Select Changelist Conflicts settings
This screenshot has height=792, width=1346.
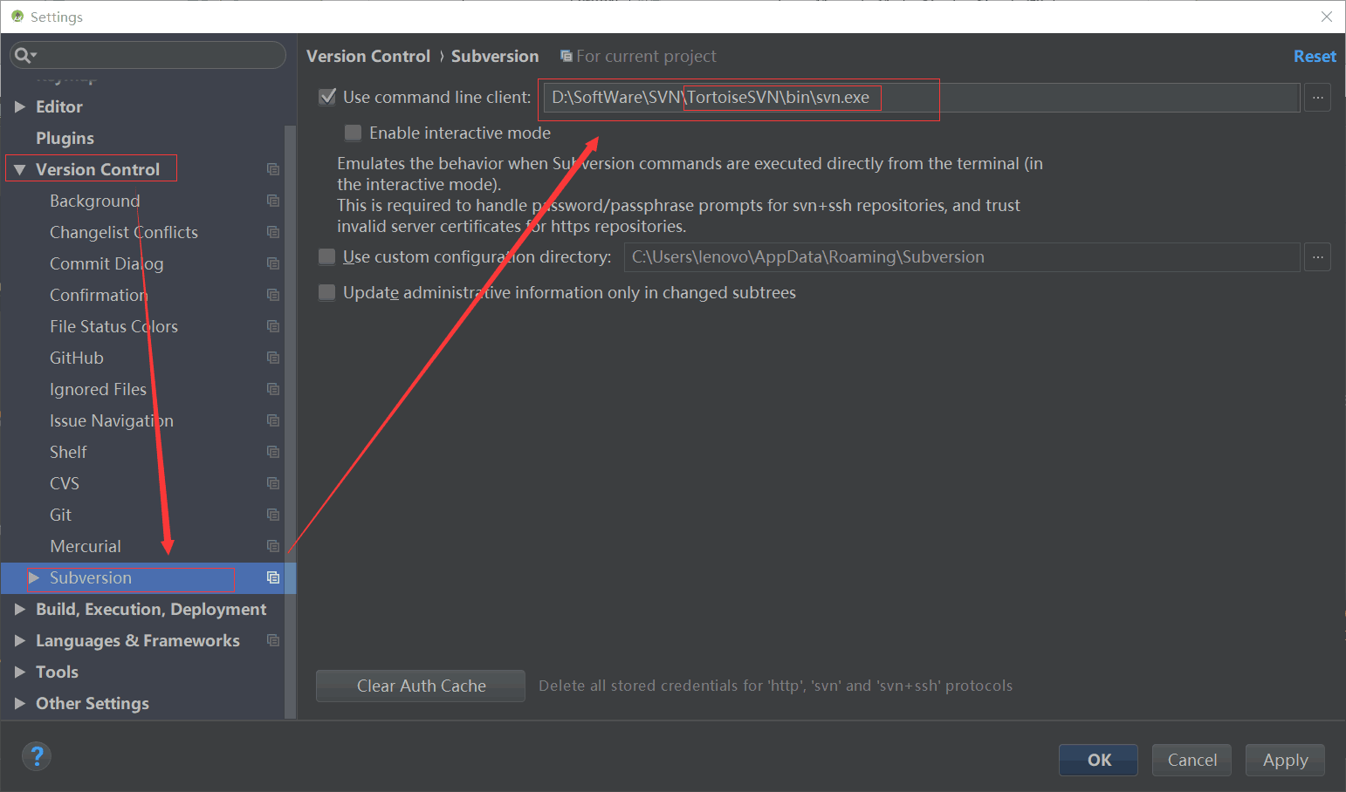124,232
